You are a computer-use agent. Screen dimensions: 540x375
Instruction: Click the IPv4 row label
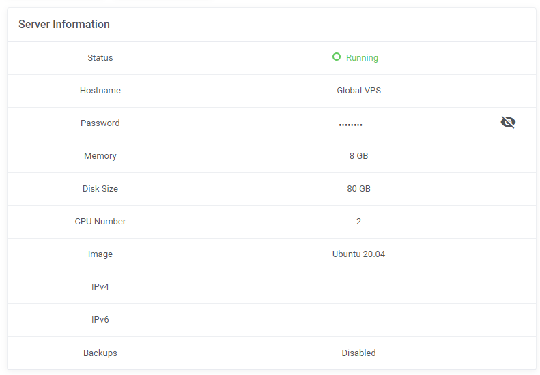100,286
